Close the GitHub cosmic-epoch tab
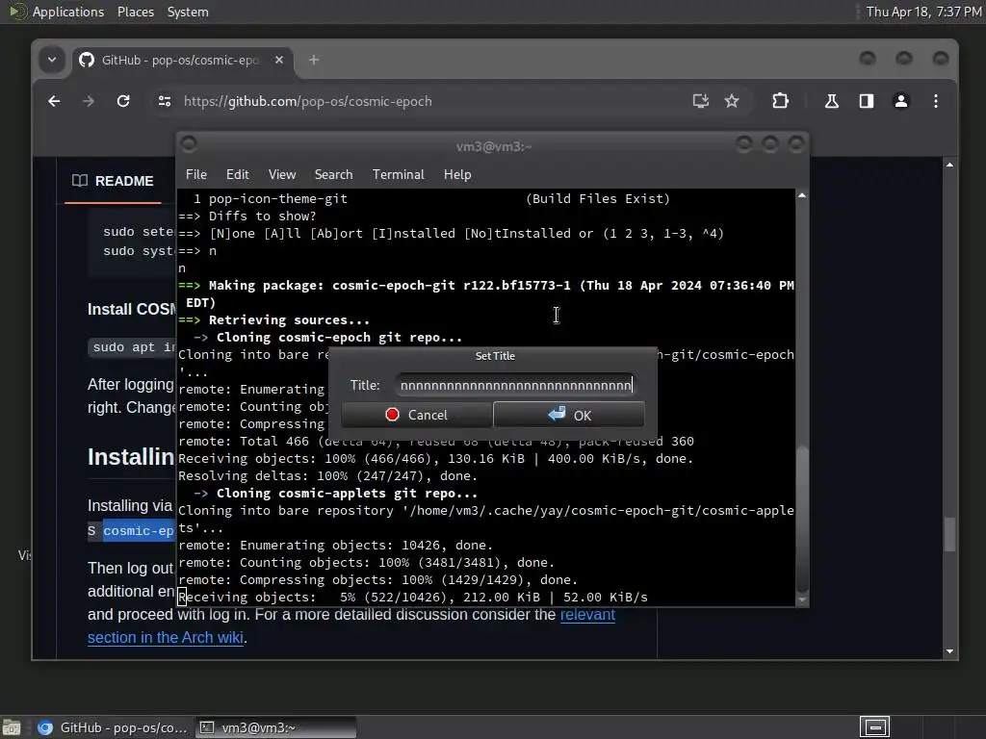The image size is (986, 739). point(279,60)
